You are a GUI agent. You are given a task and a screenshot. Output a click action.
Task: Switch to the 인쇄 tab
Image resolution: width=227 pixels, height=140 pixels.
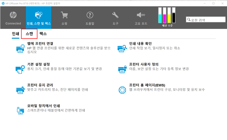tap(16, 34)
